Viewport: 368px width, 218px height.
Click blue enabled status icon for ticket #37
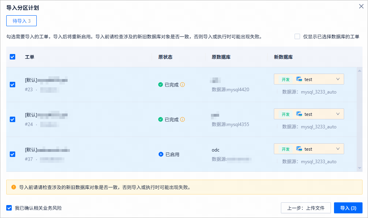[161, 154]
